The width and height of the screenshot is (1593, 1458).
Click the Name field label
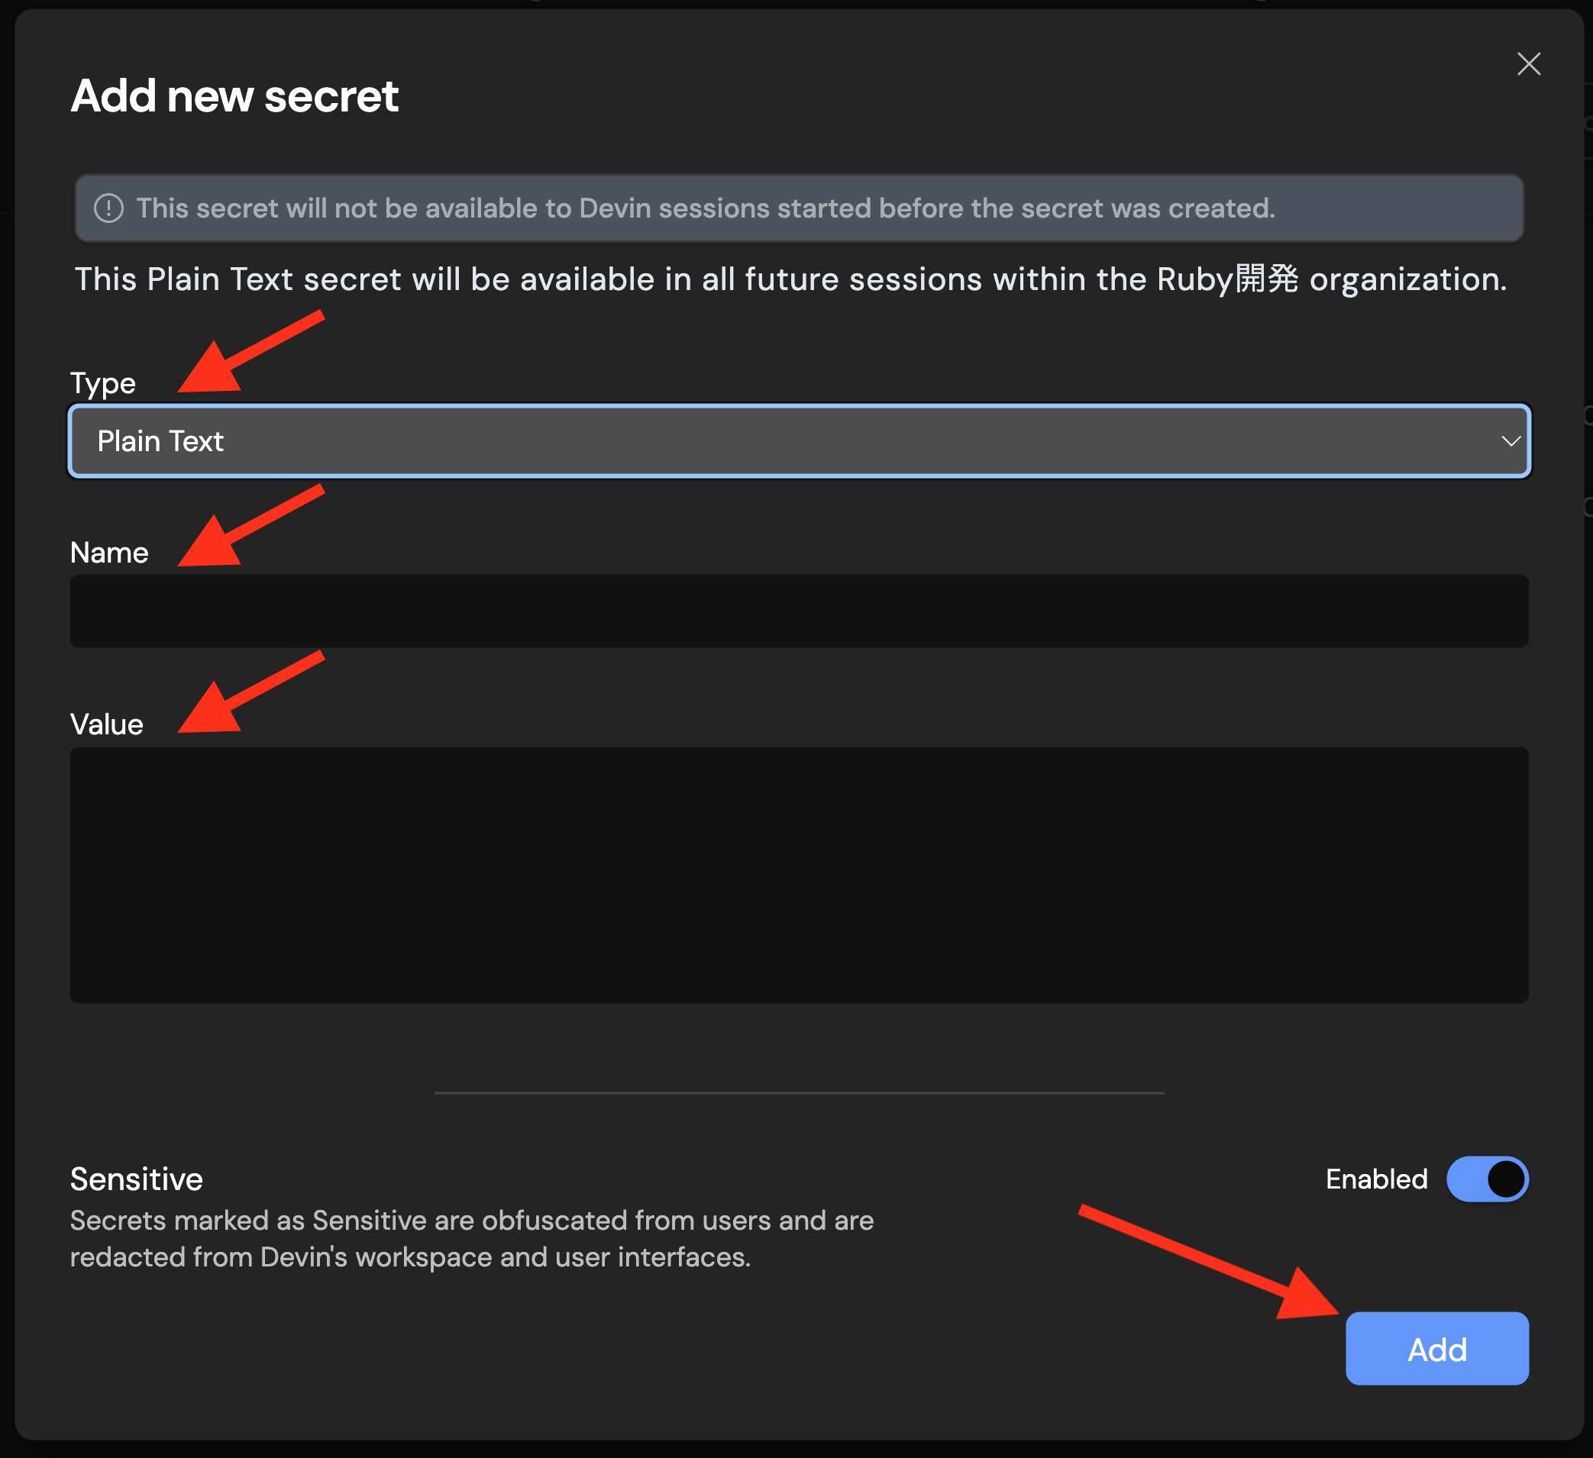click(x=109, y=552)
